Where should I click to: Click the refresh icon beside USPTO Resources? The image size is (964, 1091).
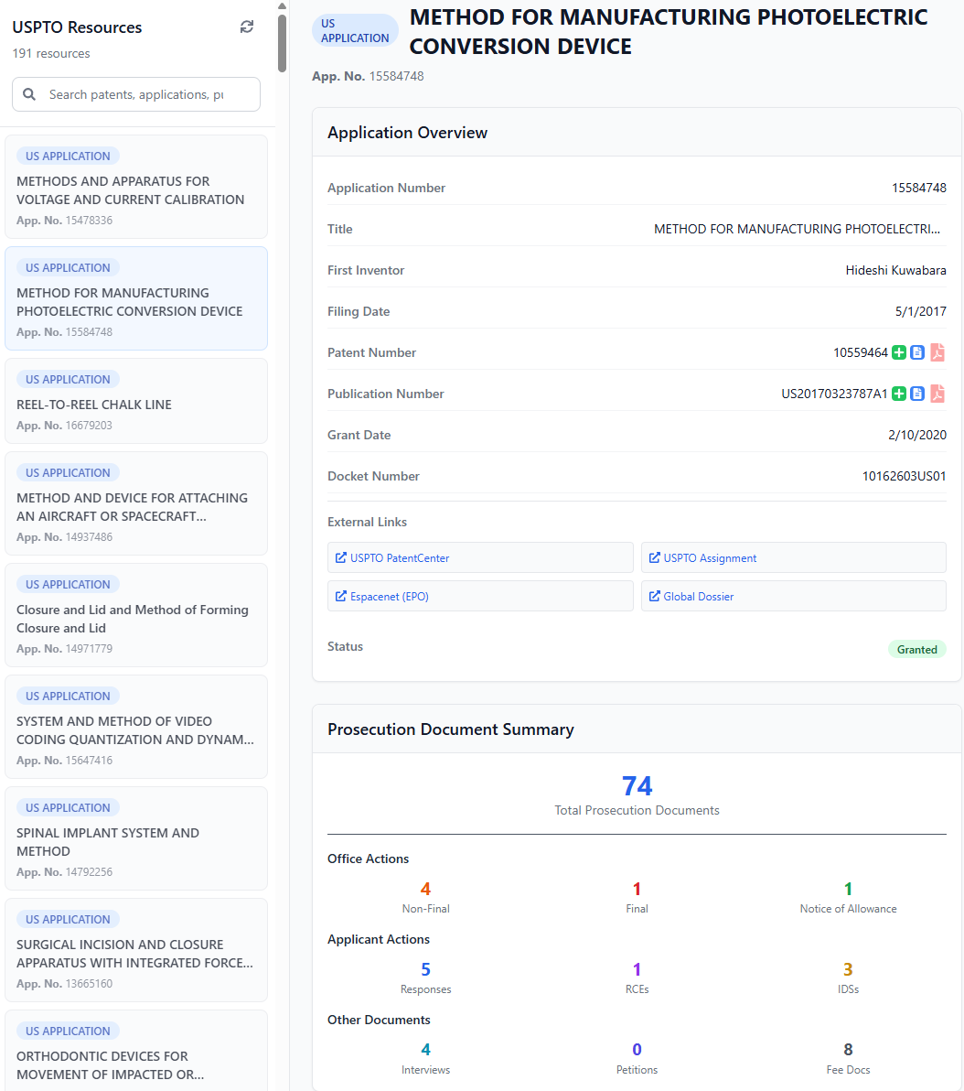(x=247, y=27)
